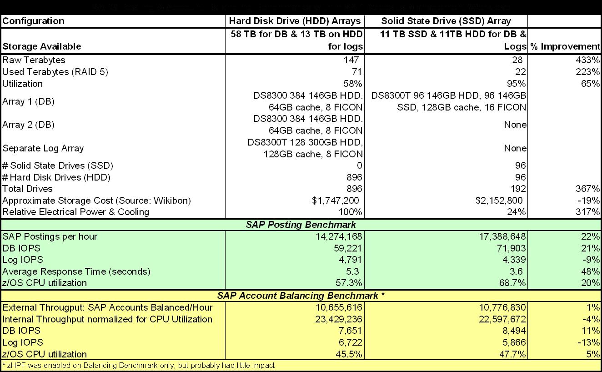Screen dimensions: 602x372
Task: Click the 'Raw Terabytes' row label
Action: pos(34,60)
